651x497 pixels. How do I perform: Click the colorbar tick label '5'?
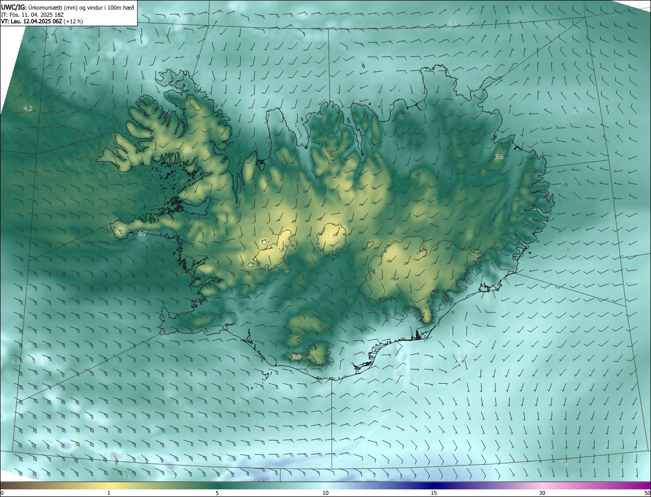coord(217,493)
